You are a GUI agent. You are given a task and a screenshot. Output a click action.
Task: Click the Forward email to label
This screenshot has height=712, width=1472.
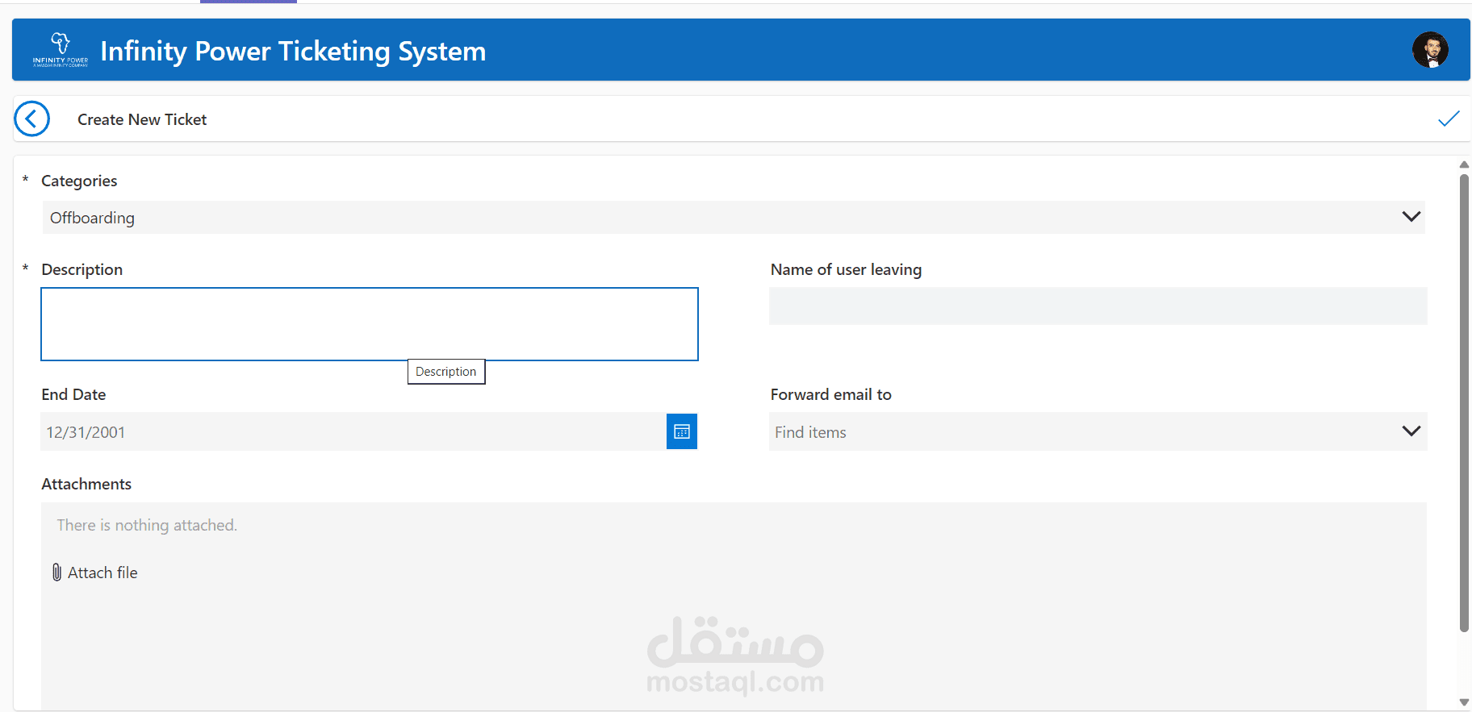point(831,394)
